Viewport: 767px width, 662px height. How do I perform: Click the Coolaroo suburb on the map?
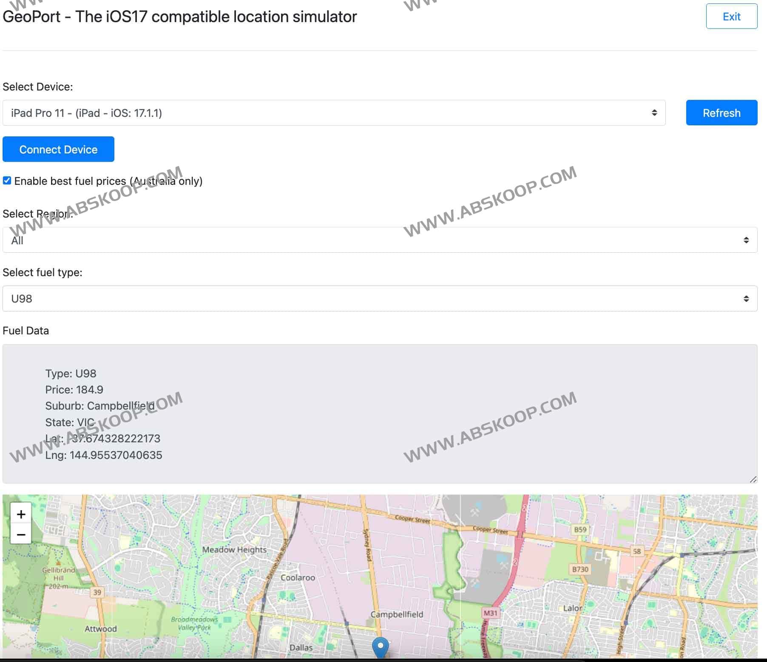pos(298,577)
